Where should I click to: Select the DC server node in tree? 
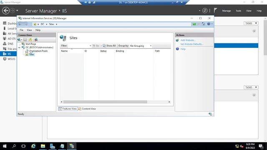pyautogui.click(x=39, y=47)
